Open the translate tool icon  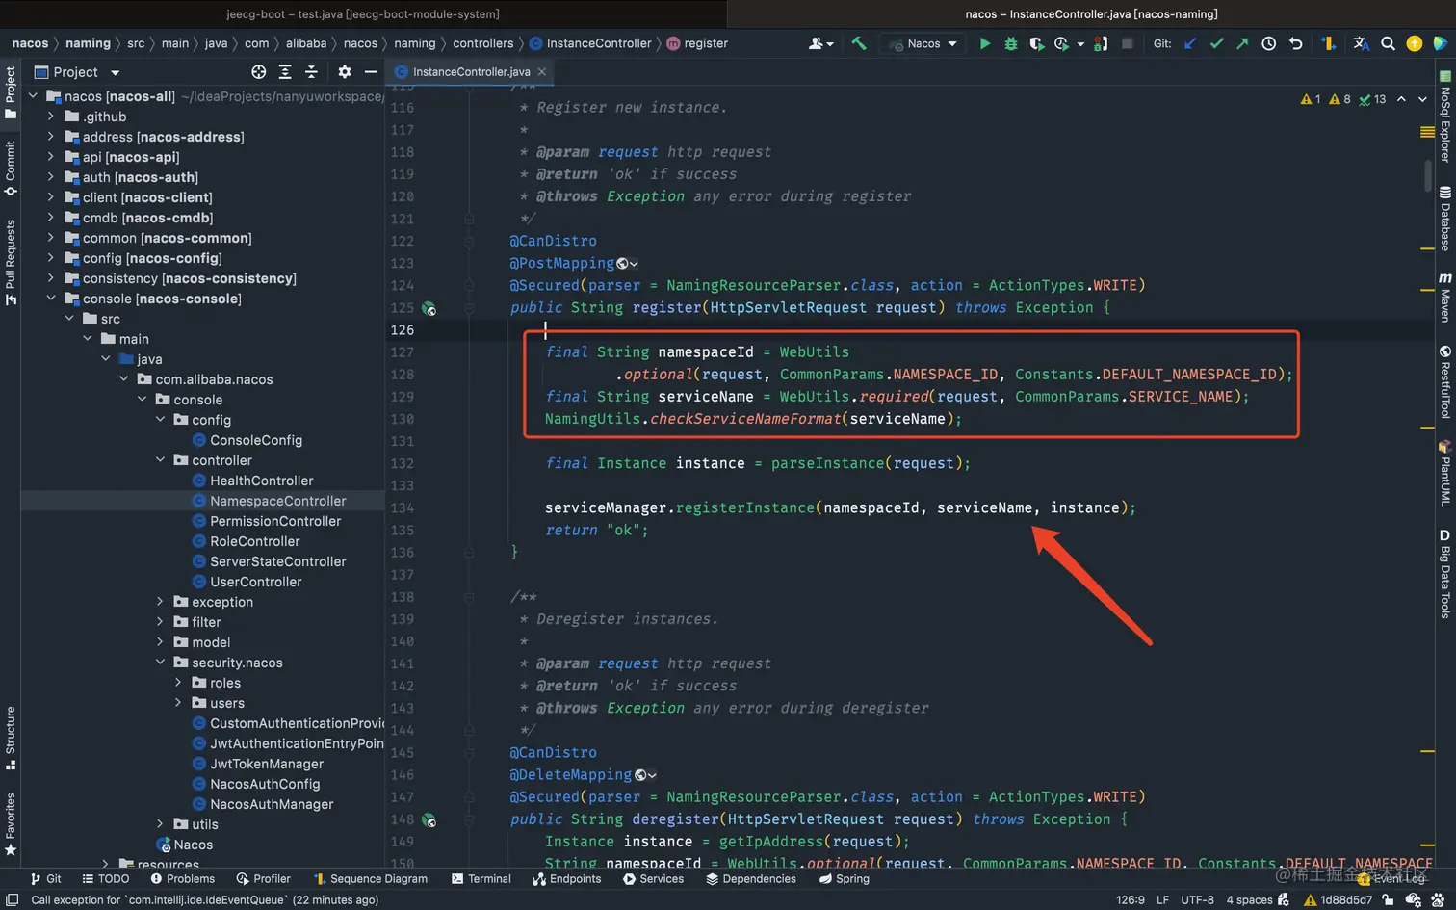tap(1361, 43)
